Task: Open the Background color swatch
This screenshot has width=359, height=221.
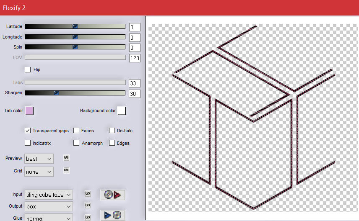Action: coord(121,111)
